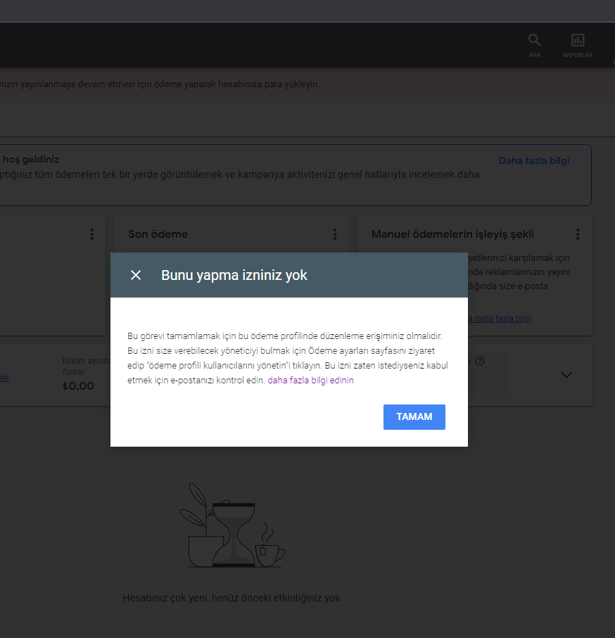Click the help question mark icon
Viewport: 615px width, 638px height.
pyautogui.click(x=479, y=361)
